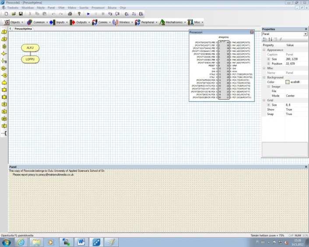Viewport: 309px width, 247px height.
Task: Open an existing file via folder icon
Action: (x=14, y=14)
